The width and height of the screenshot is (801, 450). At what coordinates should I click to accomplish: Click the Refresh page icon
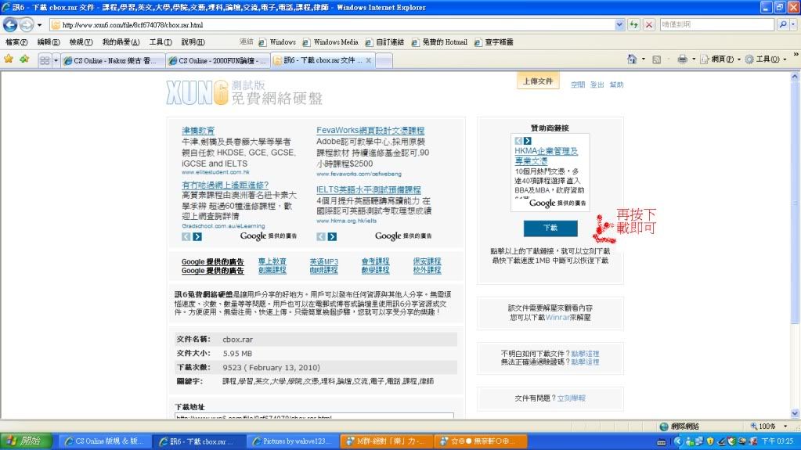635,25
